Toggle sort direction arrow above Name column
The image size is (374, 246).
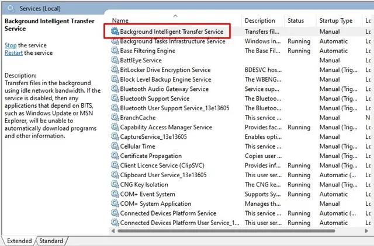coord(175,16)
